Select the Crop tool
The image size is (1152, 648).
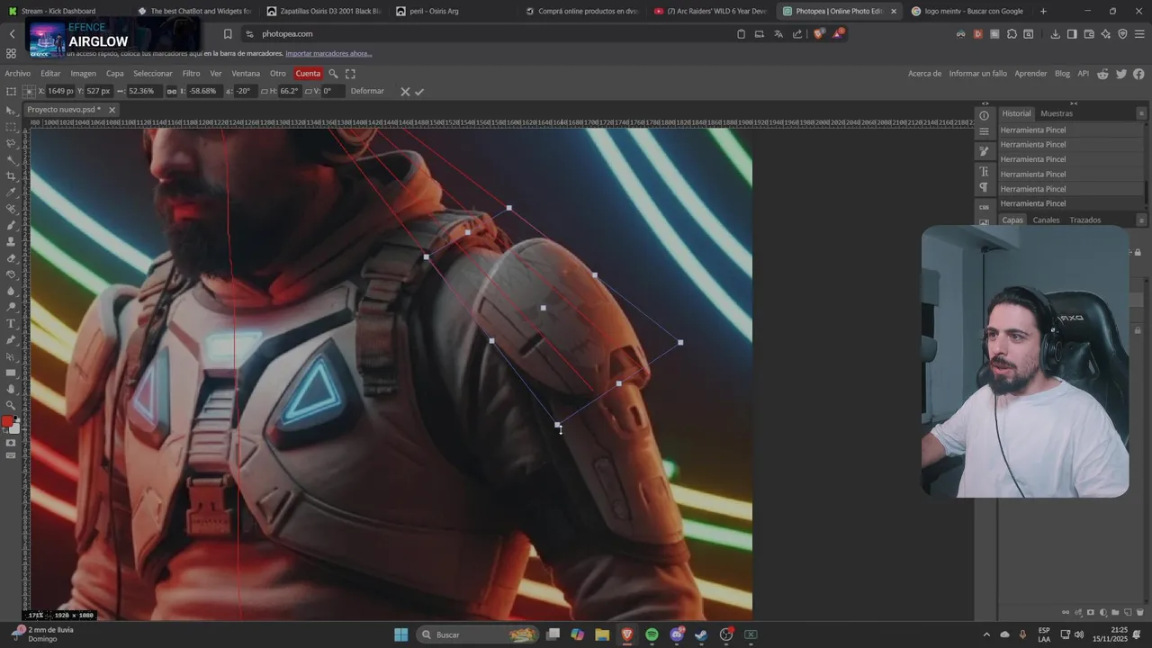(11, 175)
